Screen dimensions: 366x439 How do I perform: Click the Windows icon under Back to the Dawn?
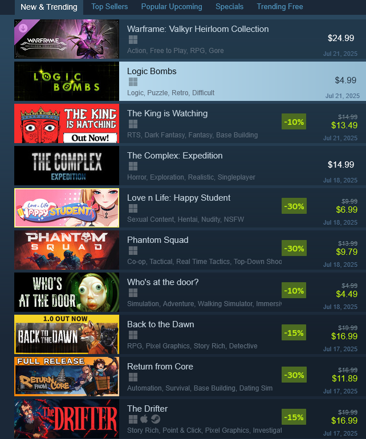(133, 335)
